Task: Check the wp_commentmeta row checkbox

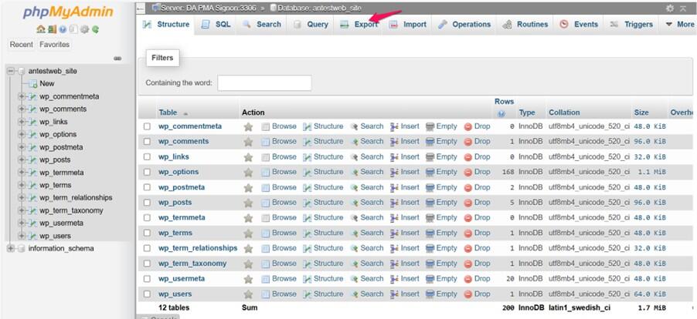Action: click(147, 126)
